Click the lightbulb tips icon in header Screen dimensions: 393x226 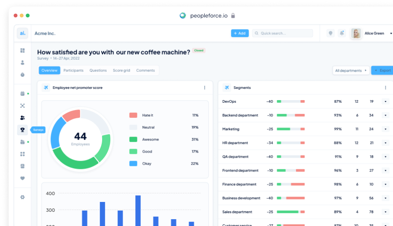331,33
